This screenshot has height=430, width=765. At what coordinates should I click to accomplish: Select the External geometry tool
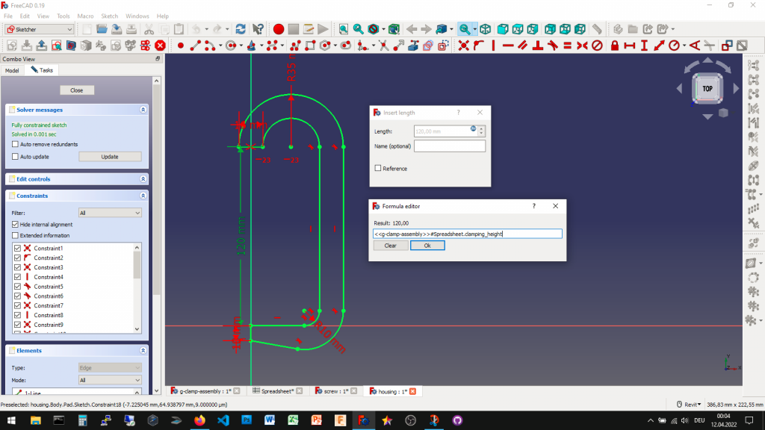click(413, 46)
